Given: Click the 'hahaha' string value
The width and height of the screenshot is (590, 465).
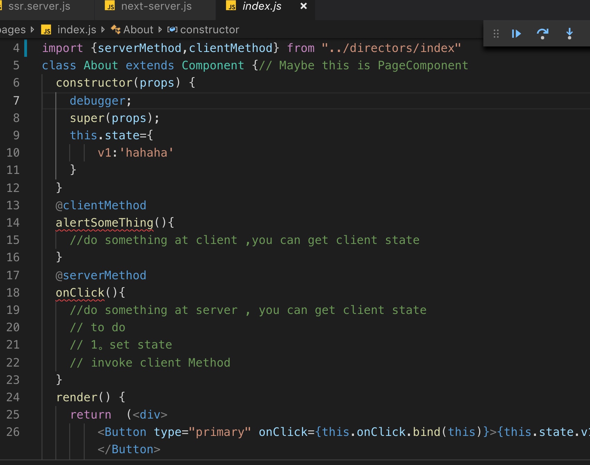Looking at the screenshot, I should pyautogui.click(x=146, y=153).
